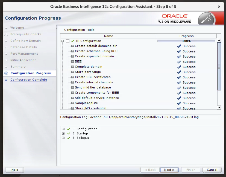Image resolution: width=226 pixels, height=177 pixels.
Task: Select the Define New Domain step
Action: pos(25,41)
